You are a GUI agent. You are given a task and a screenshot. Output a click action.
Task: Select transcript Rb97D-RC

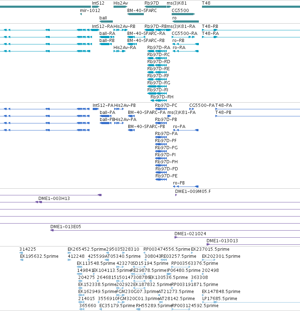159,55
